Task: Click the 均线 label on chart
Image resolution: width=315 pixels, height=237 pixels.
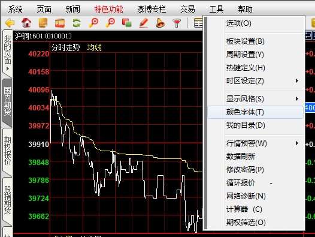Action: coord(95,48)
